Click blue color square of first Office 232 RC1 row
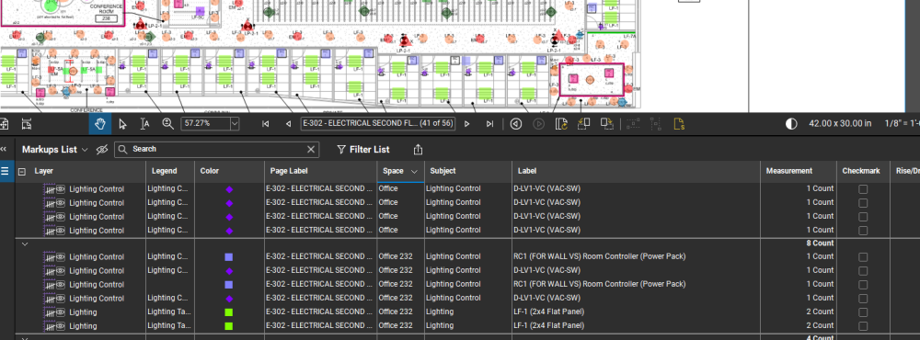The width and height of the screenshot is (920, 340). (x=229, y=256)
